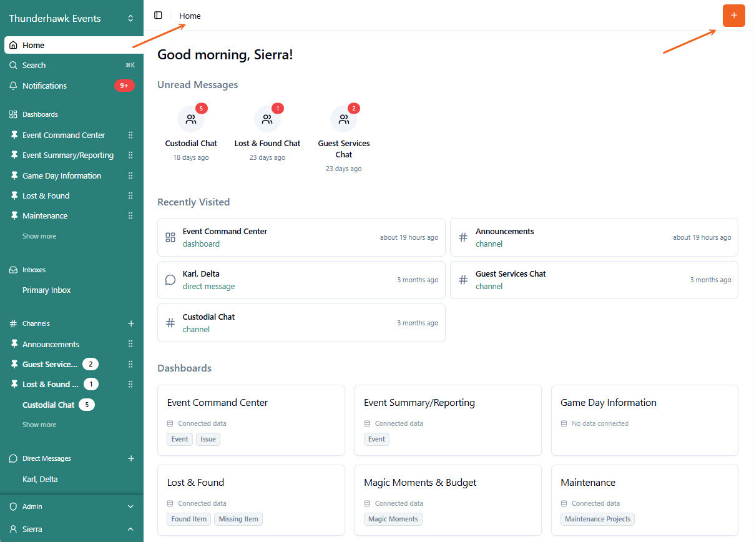Click the drag handle beside Guest Services channel
Image resolution: width=754 pixels, height=542 pixels.
pos(130,364)
